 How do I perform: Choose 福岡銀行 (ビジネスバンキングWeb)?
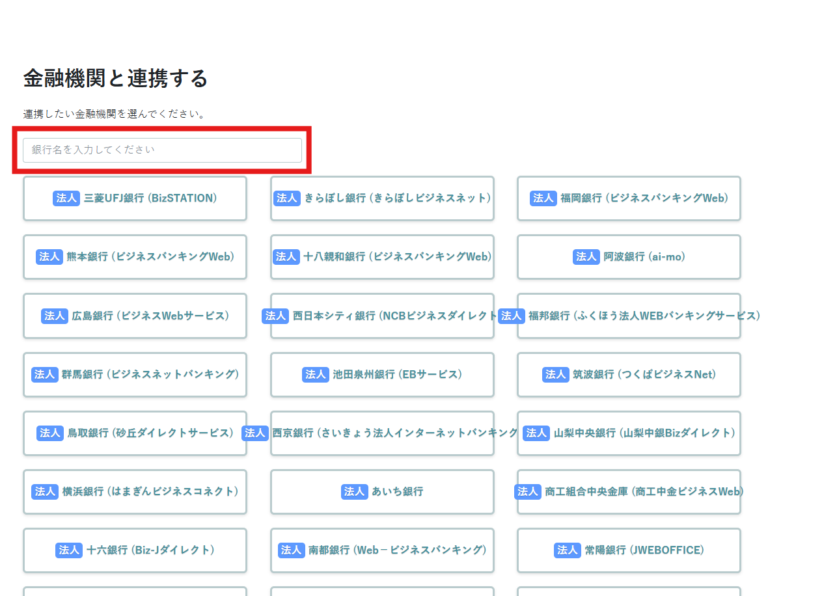629,198
